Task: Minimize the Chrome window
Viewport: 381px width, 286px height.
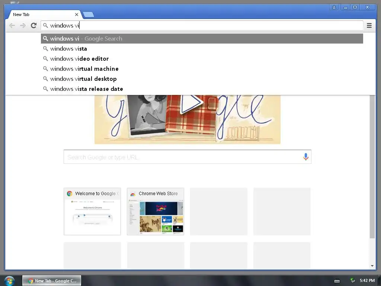Action: coord(345,7)
